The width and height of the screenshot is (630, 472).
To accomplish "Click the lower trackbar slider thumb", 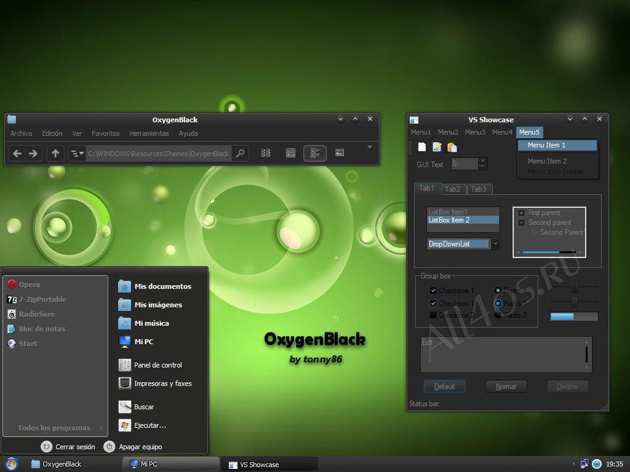I will coord(575,302).
